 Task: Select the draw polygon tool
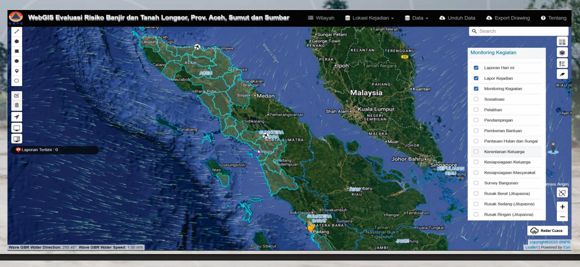click(x=17, y=41)
